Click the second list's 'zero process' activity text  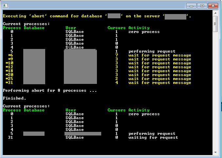point(144,114)
